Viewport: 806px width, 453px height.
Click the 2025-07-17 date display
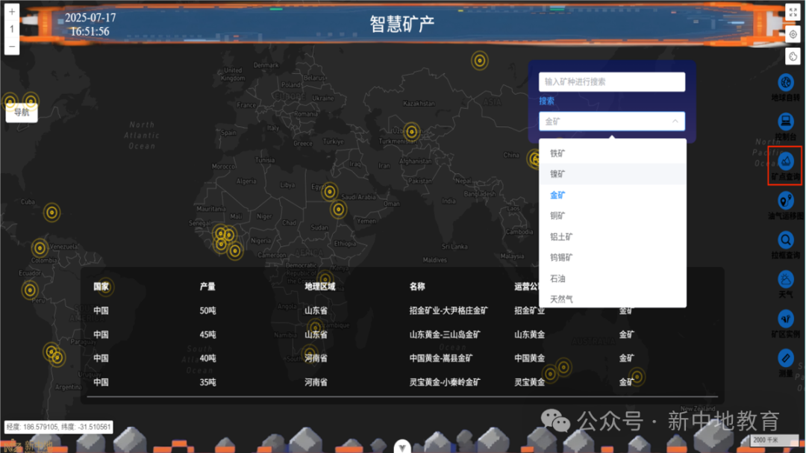pos(90,18)
